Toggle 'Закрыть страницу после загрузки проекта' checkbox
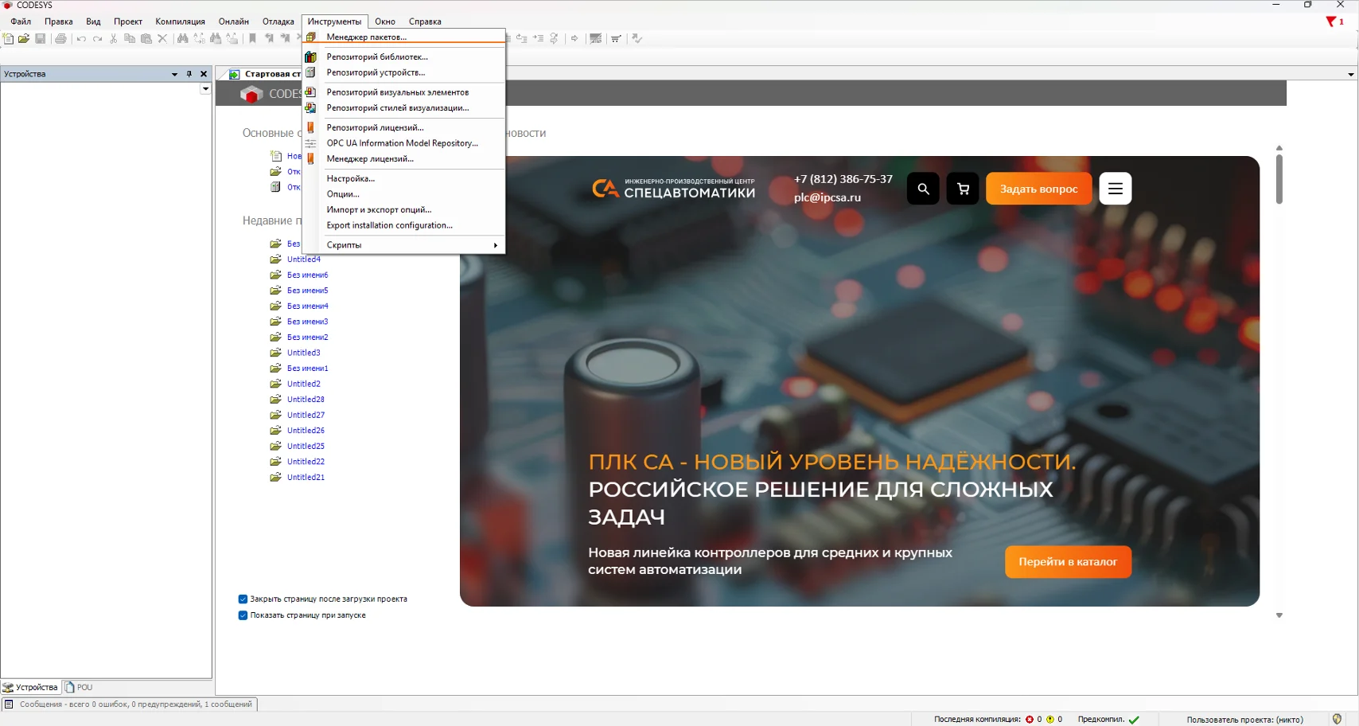The image size is (1359, 726). tap(243, 599)
